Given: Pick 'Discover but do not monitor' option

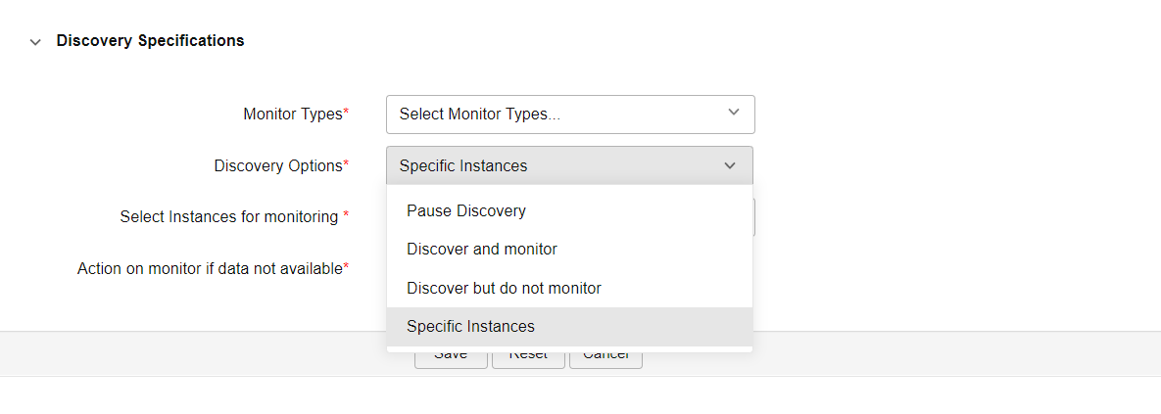Looking at the screenshot, I should [x=504, y=289].
